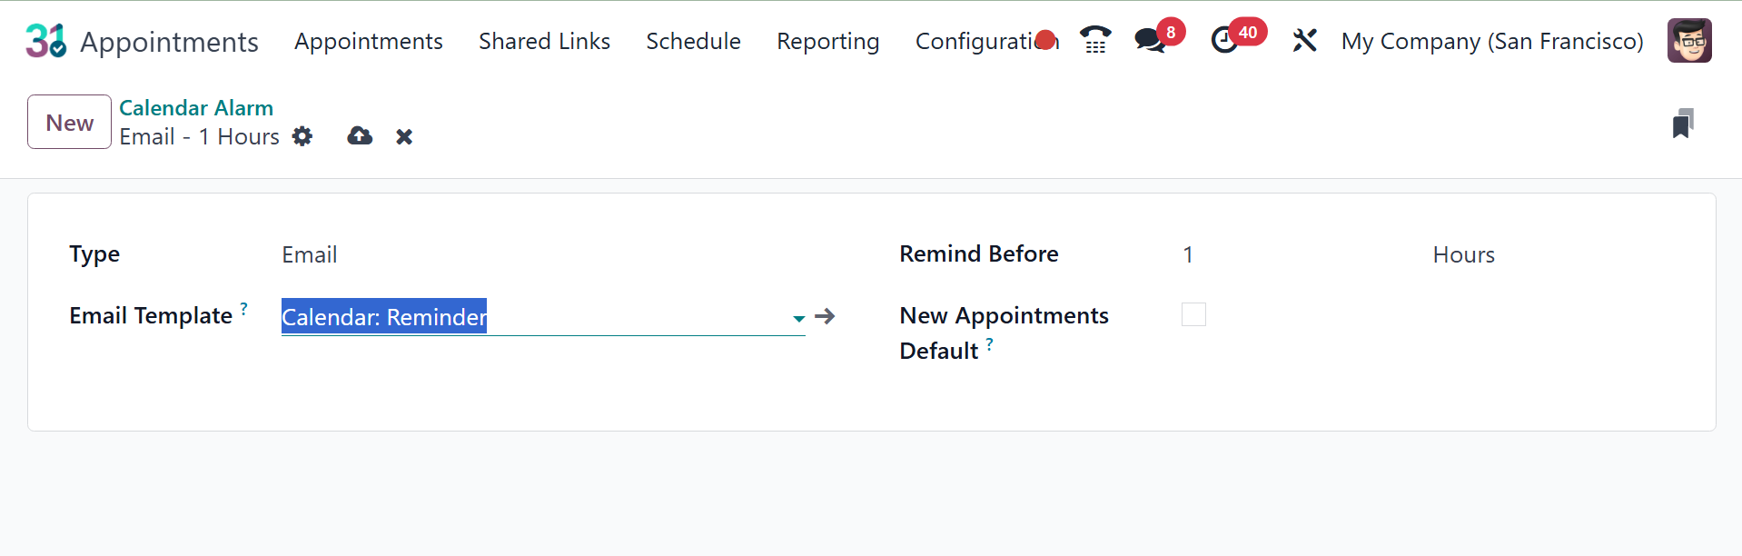The height and width of the screenshot is (556, 1742).
Task: Open the Hours unit selector
Action: 1462,254
